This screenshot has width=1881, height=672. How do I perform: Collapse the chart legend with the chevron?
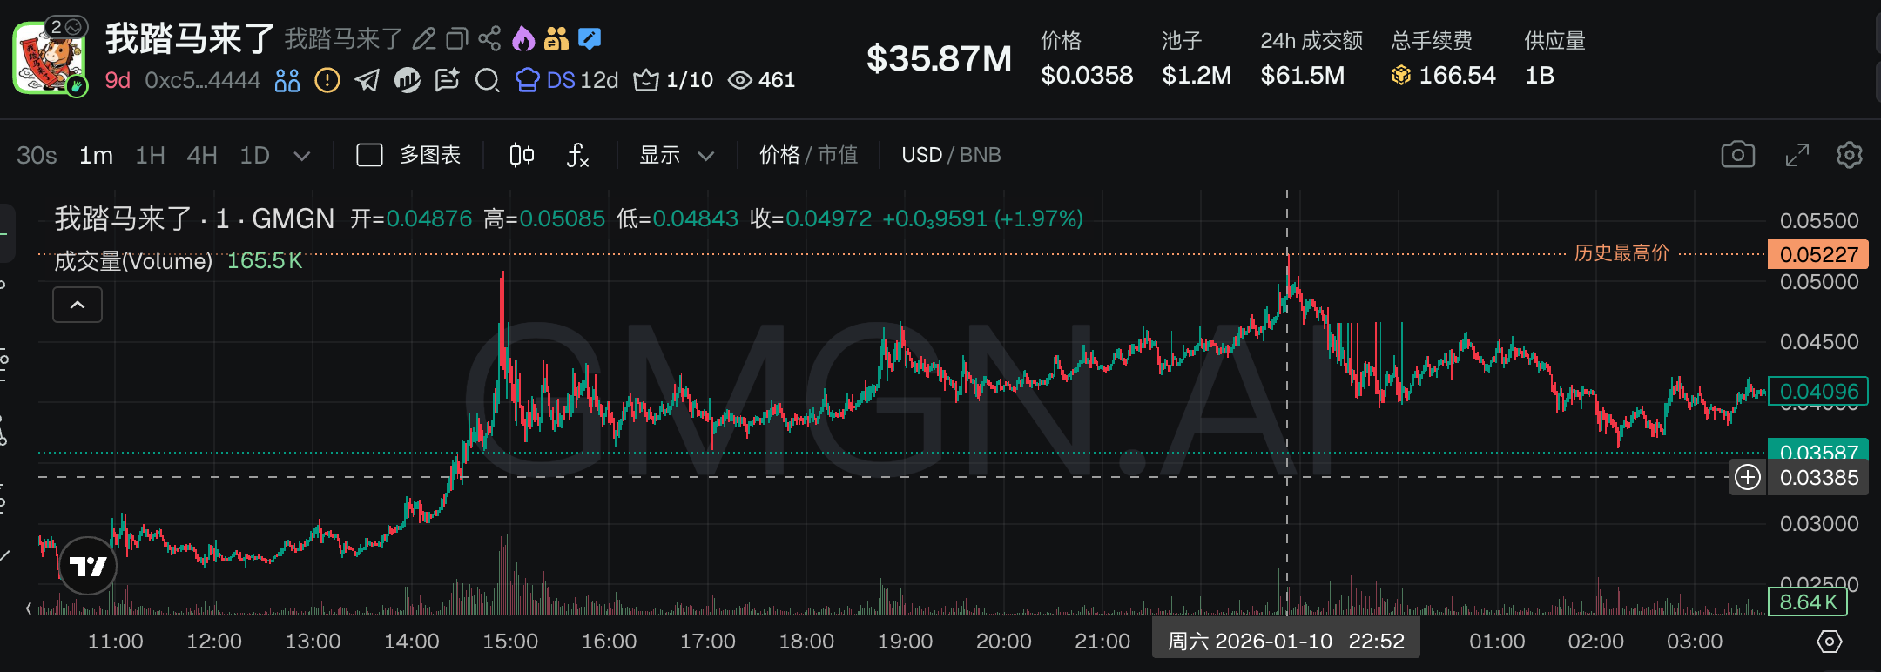78,305
